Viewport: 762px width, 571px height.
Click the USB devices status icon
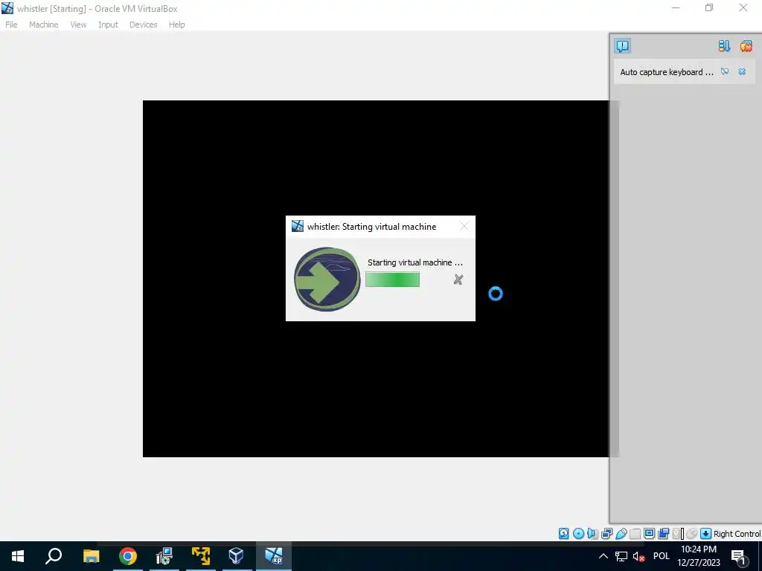point(621,534)
